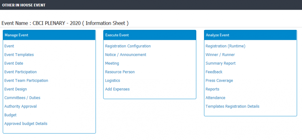This screenshot has height=140, width=302.
Task: Click Add Expenses link
Action: [117, 89]
